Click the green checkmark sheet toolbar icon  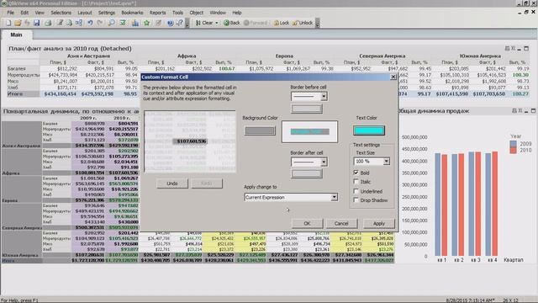coord(123,23)
